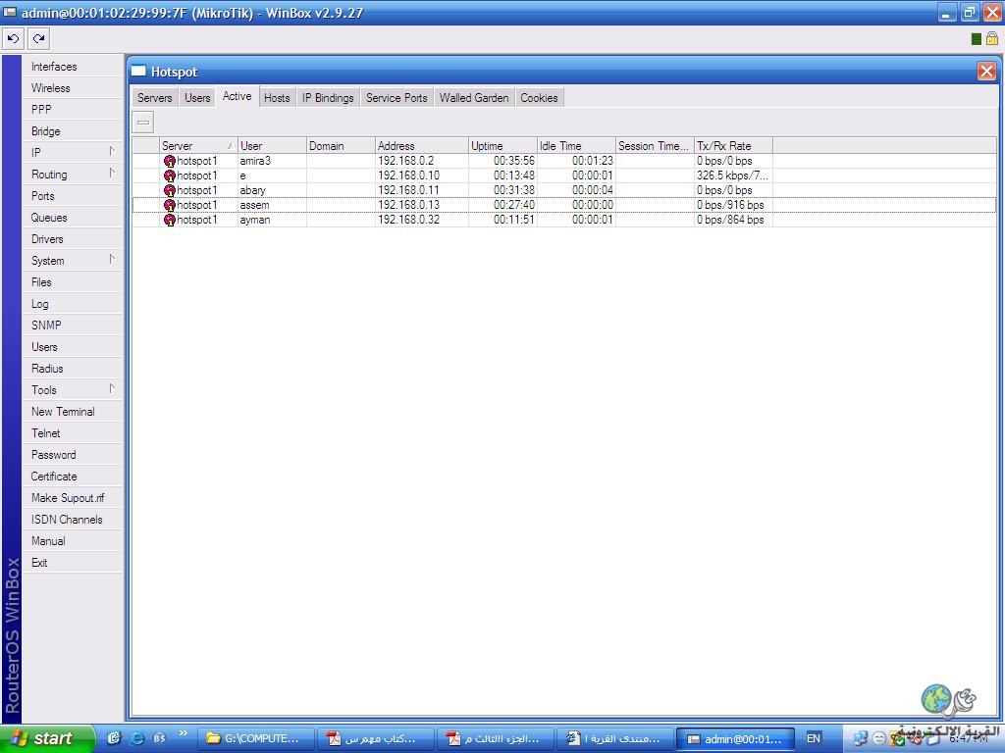Click hotspot icon in user e row
Viewport: 1005px width, 753px height.
[169, 176]
